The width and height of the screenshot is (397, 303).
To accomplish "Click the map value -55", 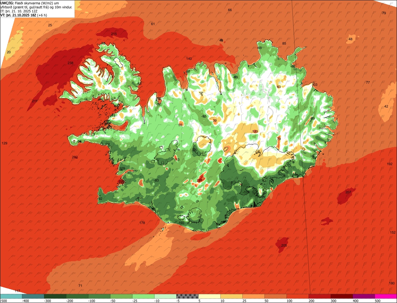I will pos(204,116).
